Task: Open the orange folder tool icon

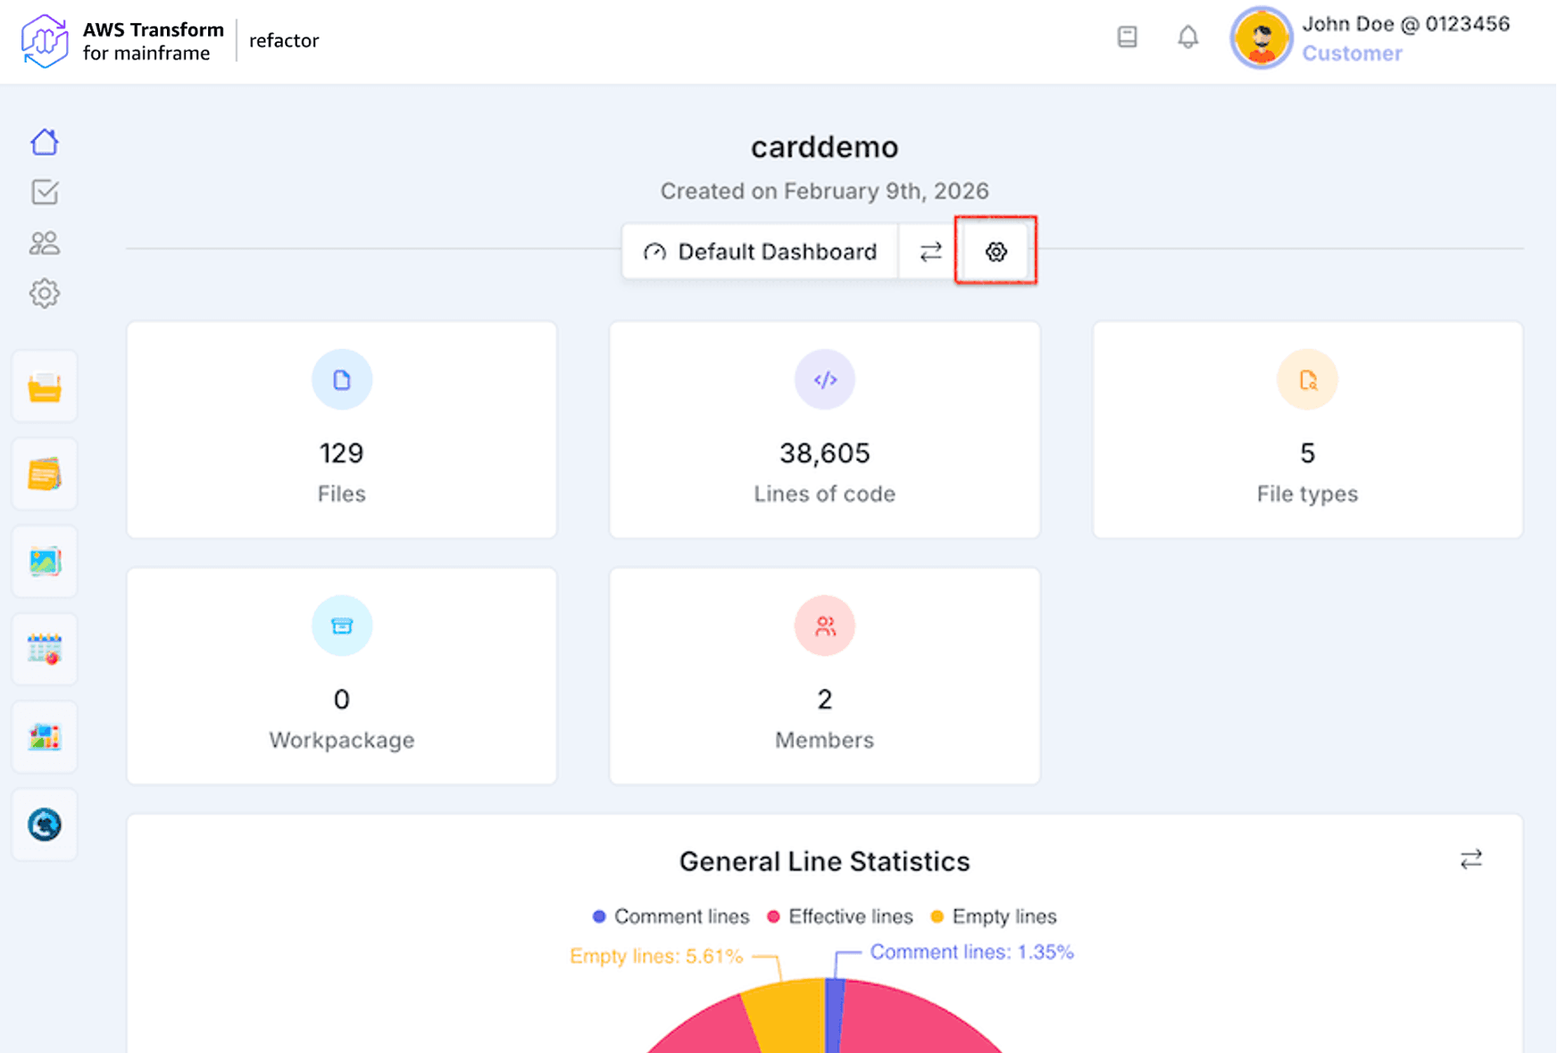Action: click(x=45, y=387)
